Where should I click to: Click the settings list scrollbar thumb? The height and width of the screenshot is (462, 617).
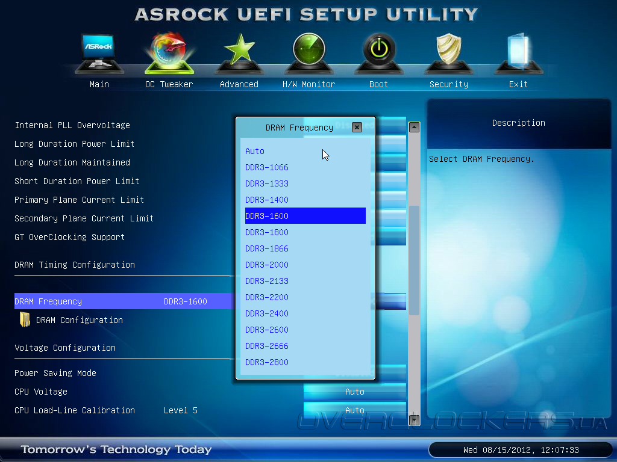click(x=414, y=260)
